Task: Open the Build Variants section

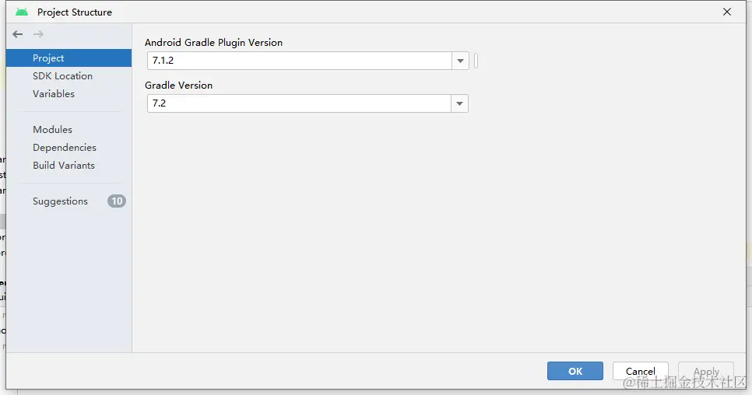Action: point(64,166)
